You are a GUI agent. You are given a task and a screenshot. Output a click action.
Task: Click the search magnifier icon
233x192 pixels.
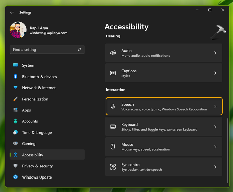(x=79, y=50)
